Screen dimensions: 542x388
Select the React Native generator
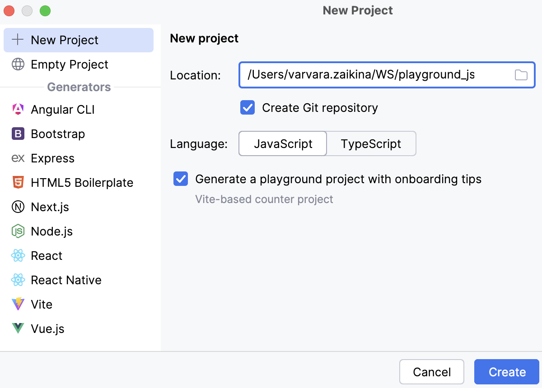65,280
